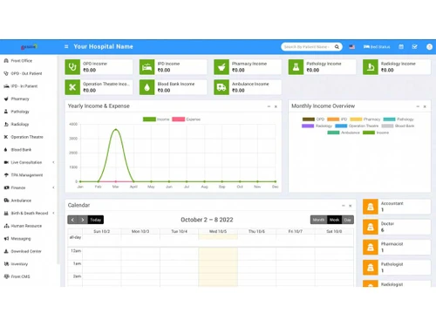The height and width of the screenshot is (327, 436).
Task: Expand the Birth & Death Record submenu arrow
Action: (53, 213)
